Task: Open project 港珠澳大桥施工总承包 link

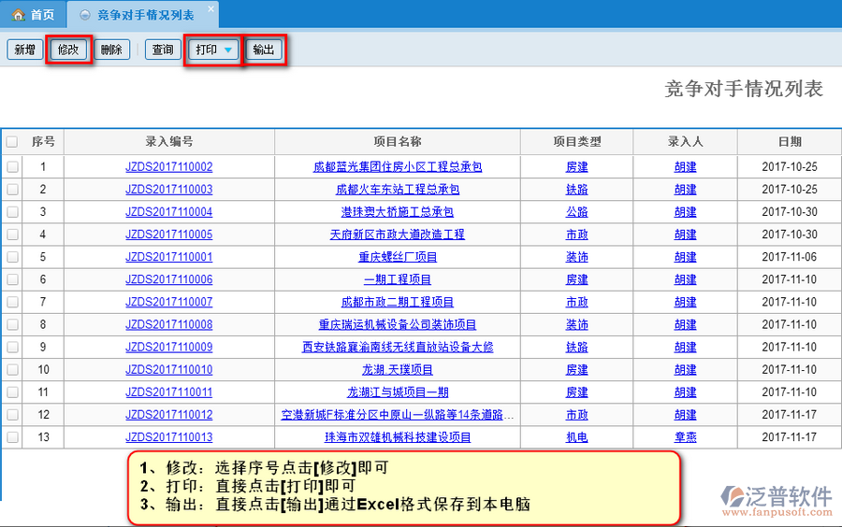Action: coord(397,212)
